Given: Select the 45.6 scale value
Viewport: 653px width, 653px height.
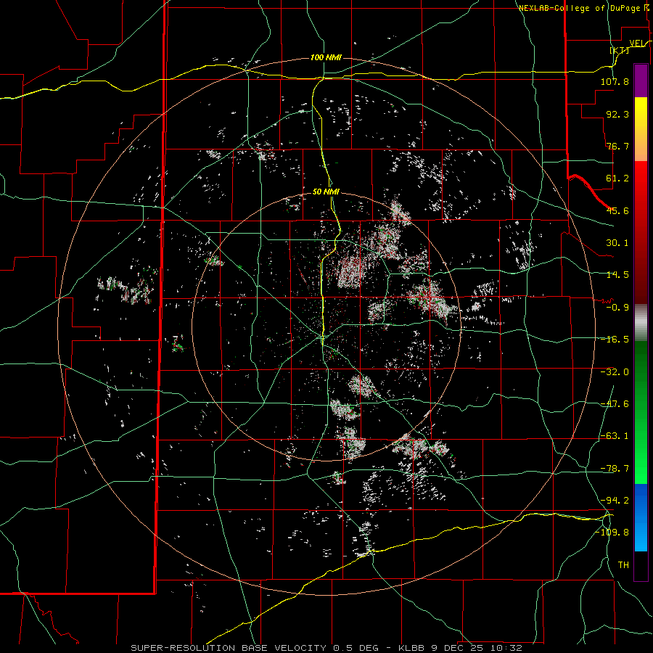Looking at the screenshot, I should click(x=617, y=210).
